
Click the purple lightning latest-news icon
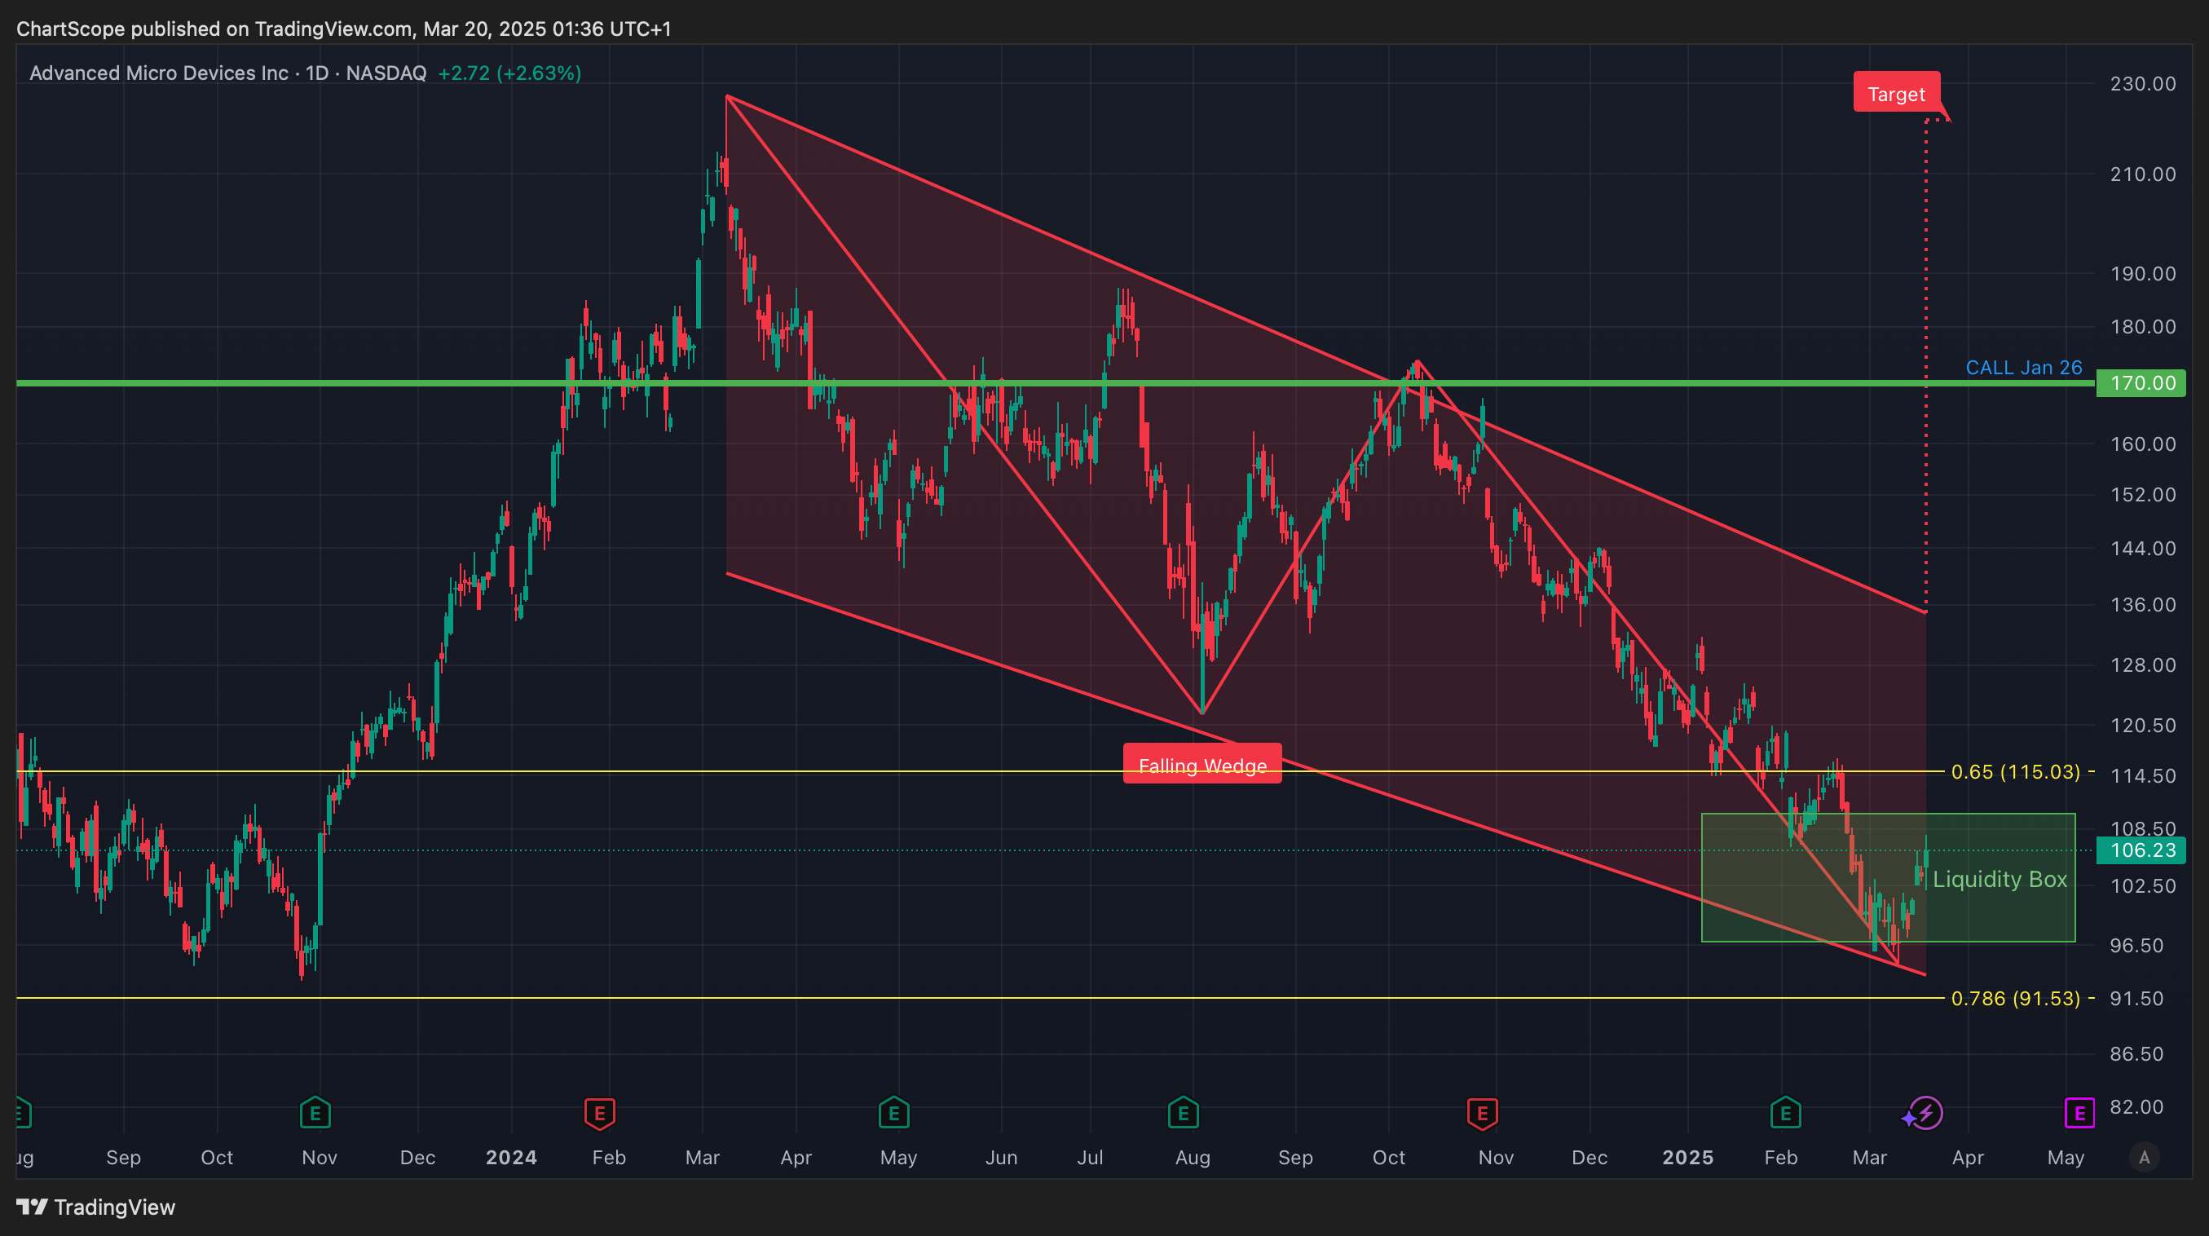click(1926, 1114)
